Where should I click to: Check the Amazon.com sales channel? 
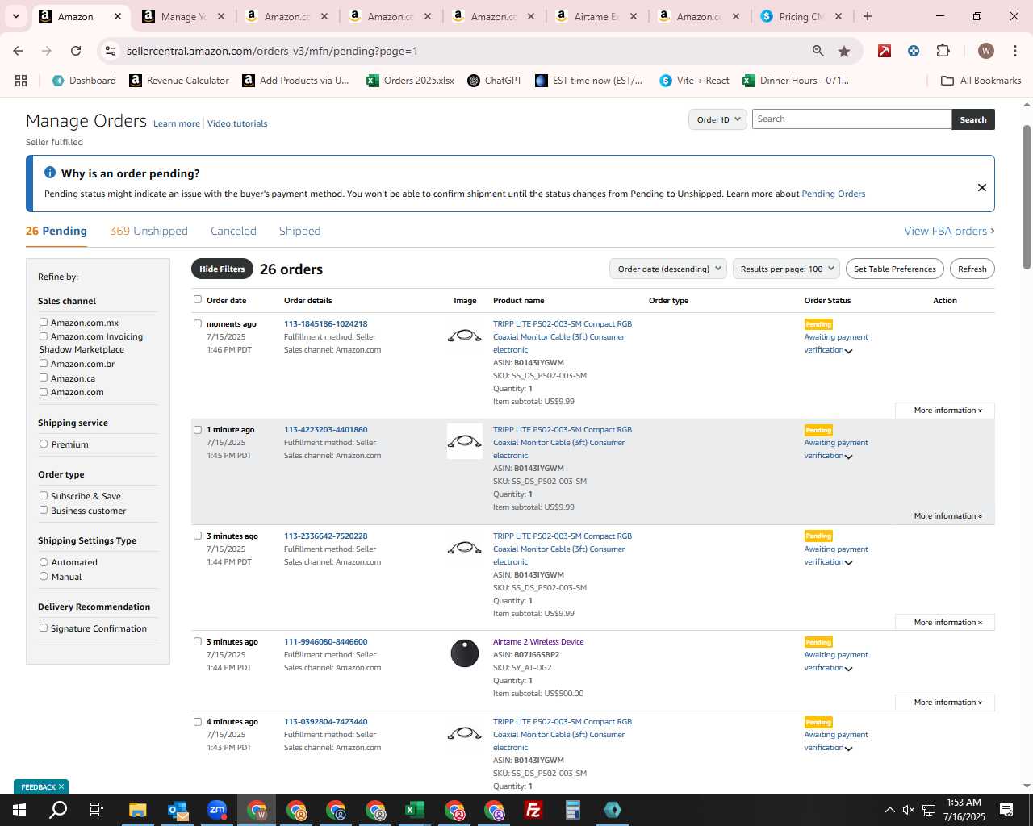(44, 391)
